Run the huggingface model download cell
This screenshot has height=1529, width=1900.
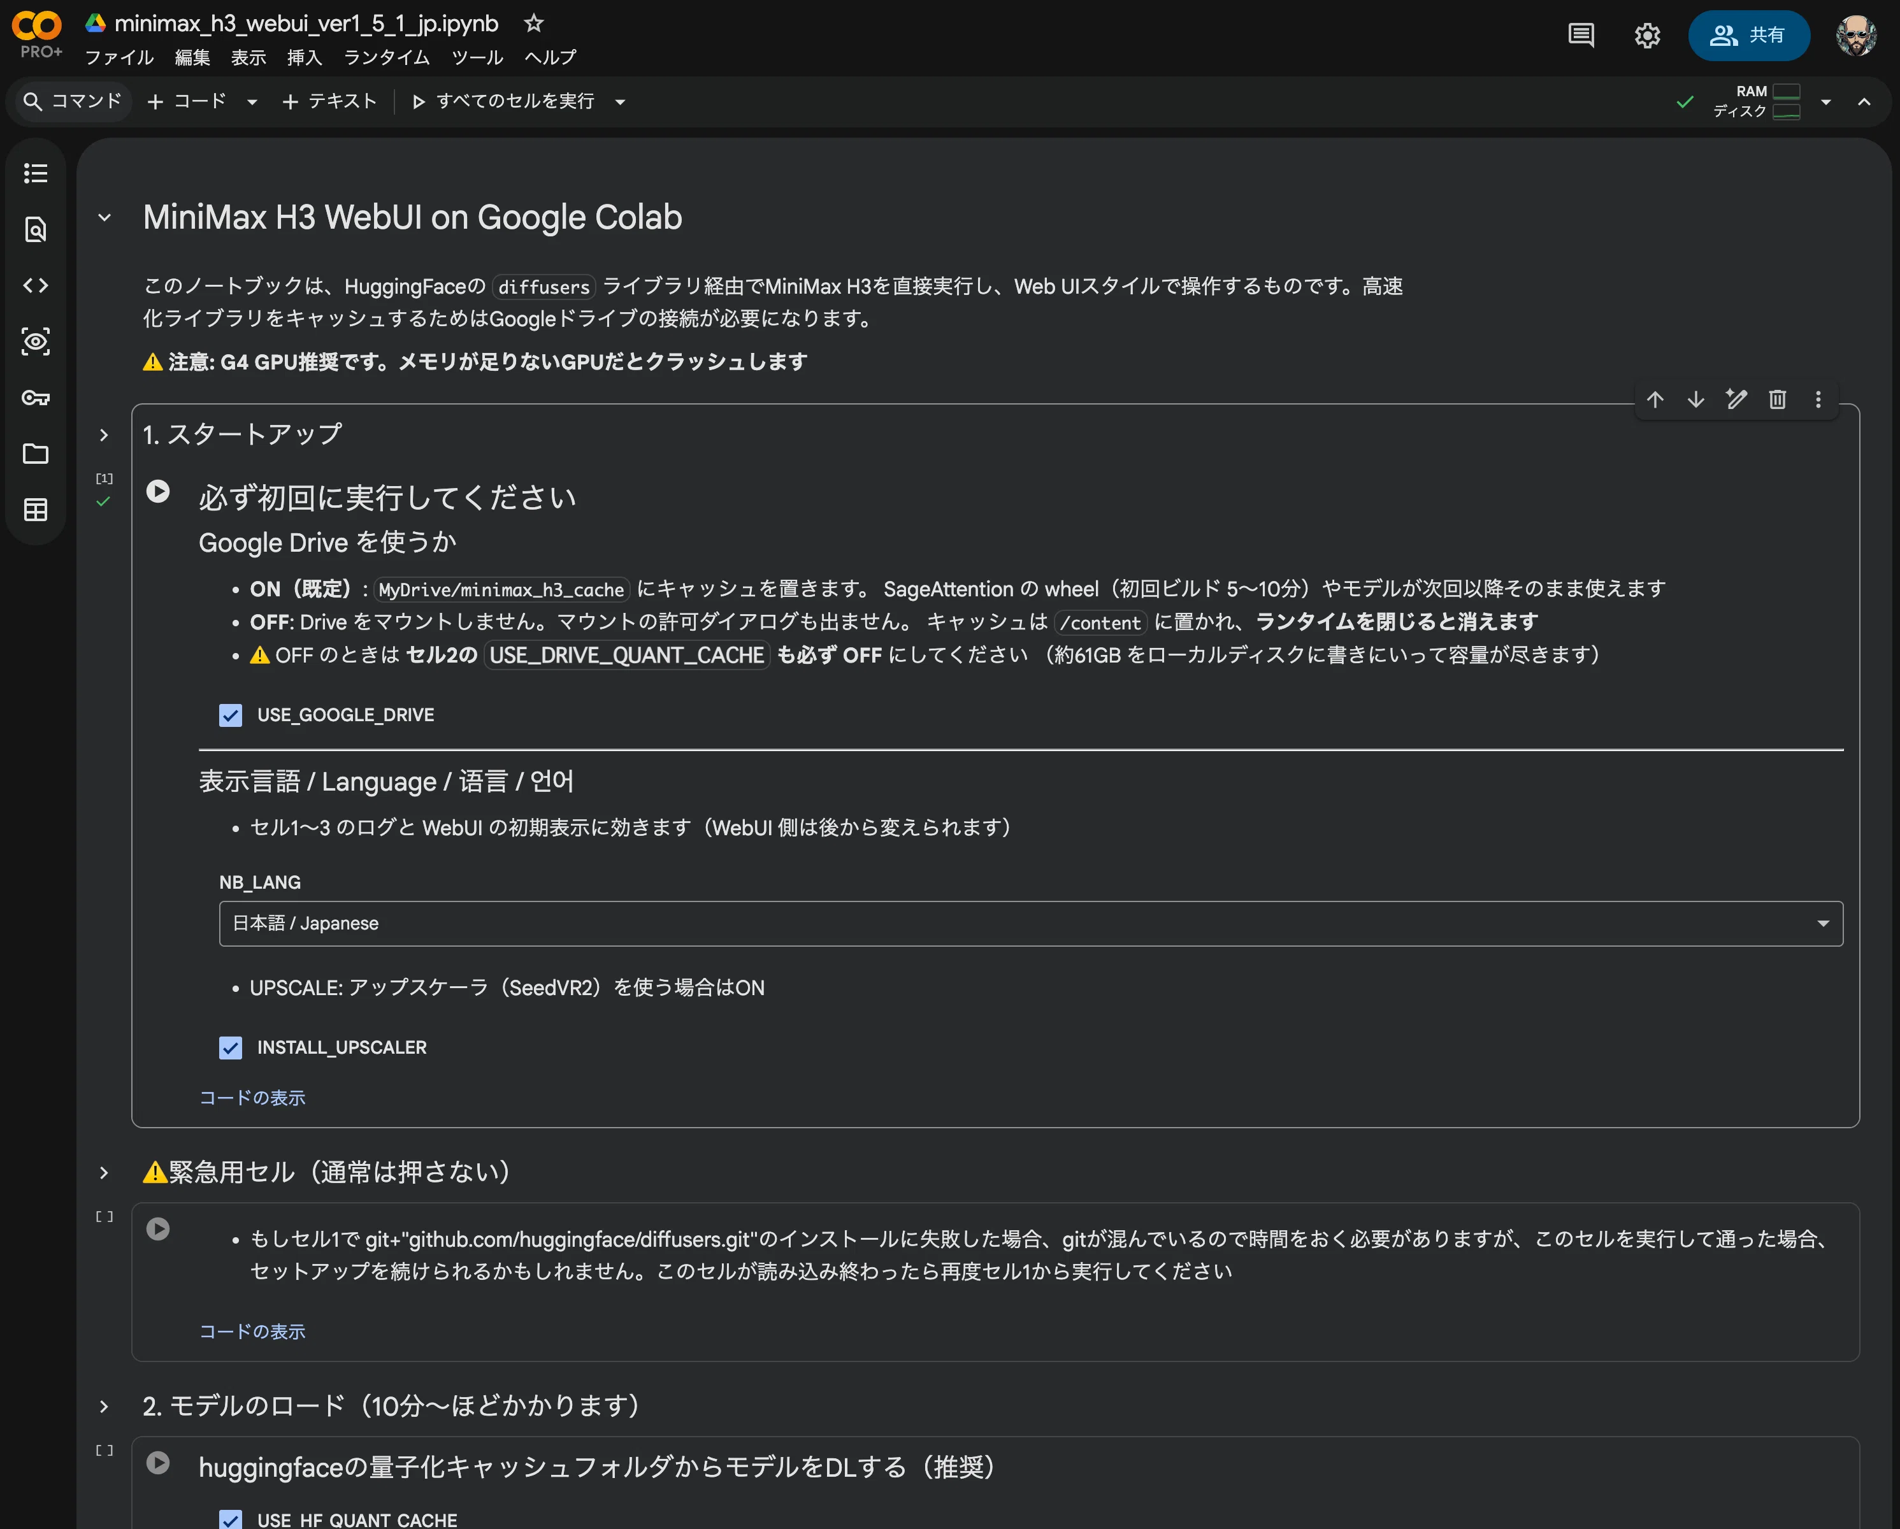[158, 1463]
